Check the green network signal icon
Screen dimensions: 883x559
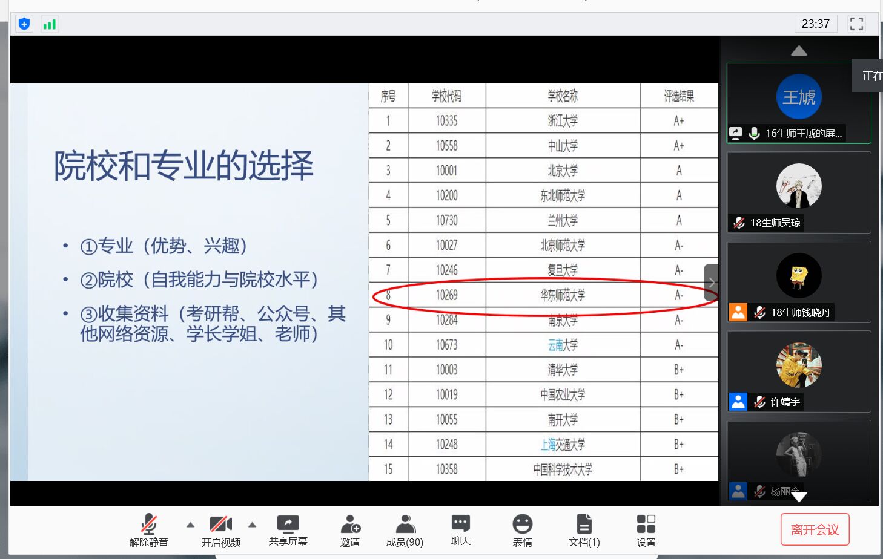pos(50,24)
